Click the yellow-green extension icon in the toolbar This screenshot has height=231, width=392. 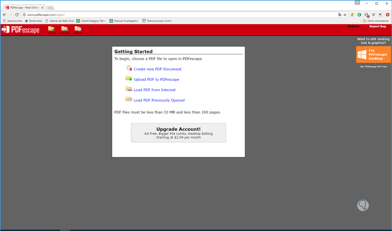click(352, 15)
